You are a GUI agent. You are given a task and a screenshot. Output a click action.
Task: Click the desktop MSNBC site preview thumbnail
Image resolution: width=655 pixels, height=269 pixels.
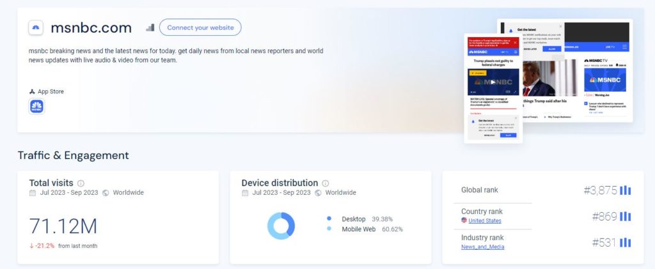pyautogui.click(x=578, y=70)
